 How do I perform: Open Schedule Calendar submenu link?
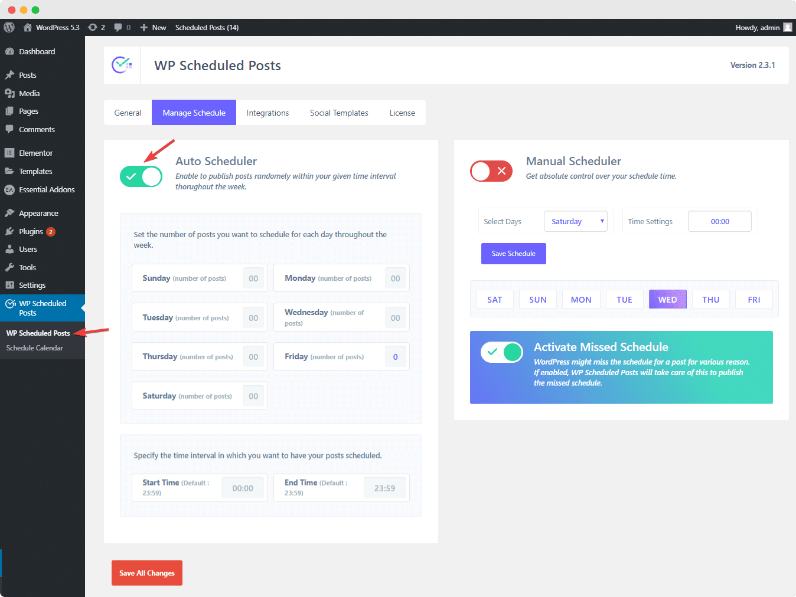tap(35, 348)
